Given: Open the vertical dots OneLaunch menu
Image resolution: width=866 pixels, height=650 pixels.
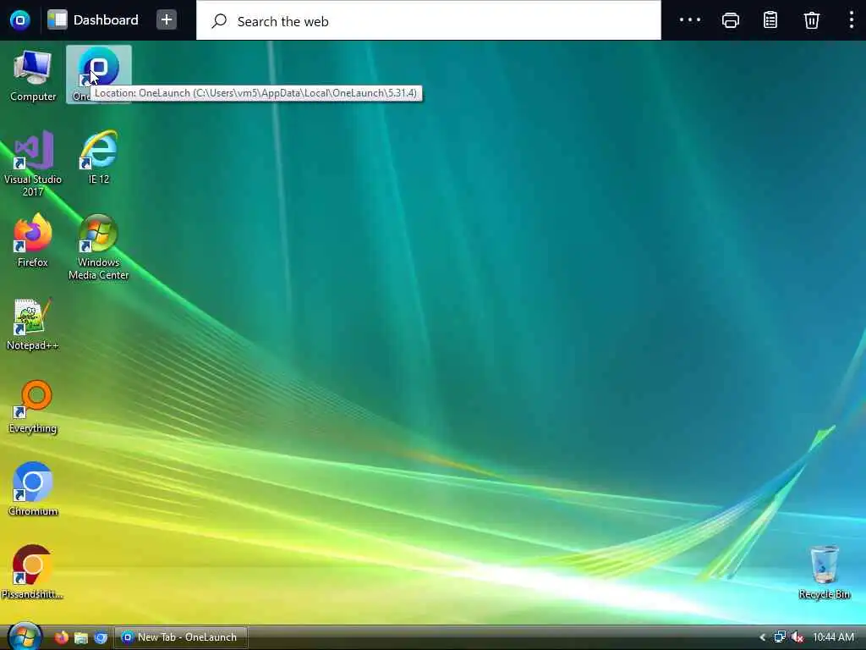Looking at the screenshot, I should 851,20.
